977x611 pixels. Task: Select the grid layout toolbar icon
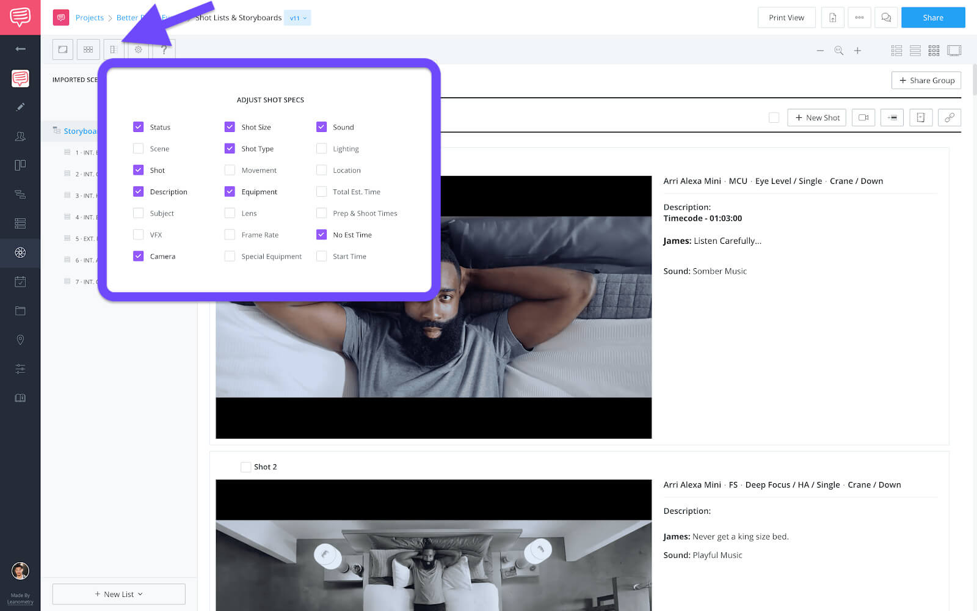pos(89,49)
